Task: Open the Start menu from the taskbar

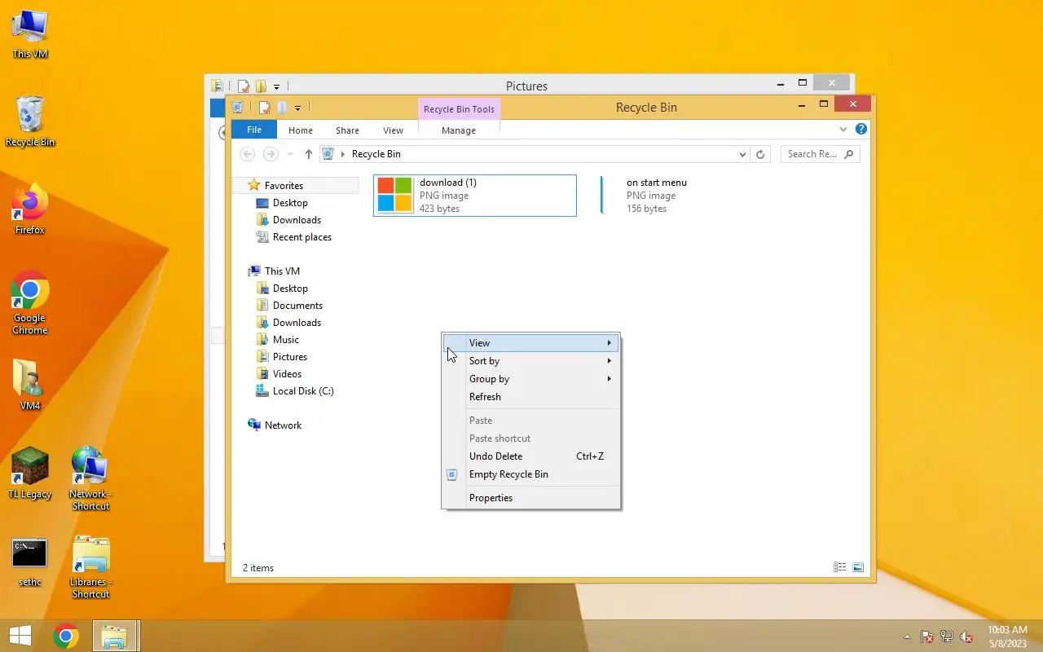Action: coord(20,636)
